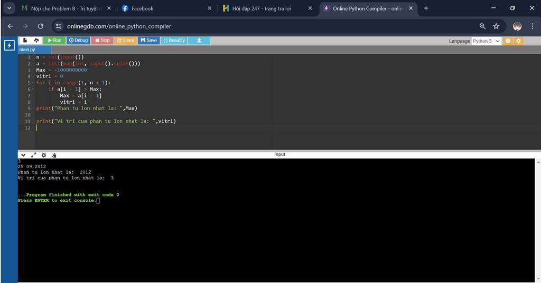The width and height of the screenshot is (541, 283).
Task: Click the line 9 print statement
Action: click(x=87, y=109)
